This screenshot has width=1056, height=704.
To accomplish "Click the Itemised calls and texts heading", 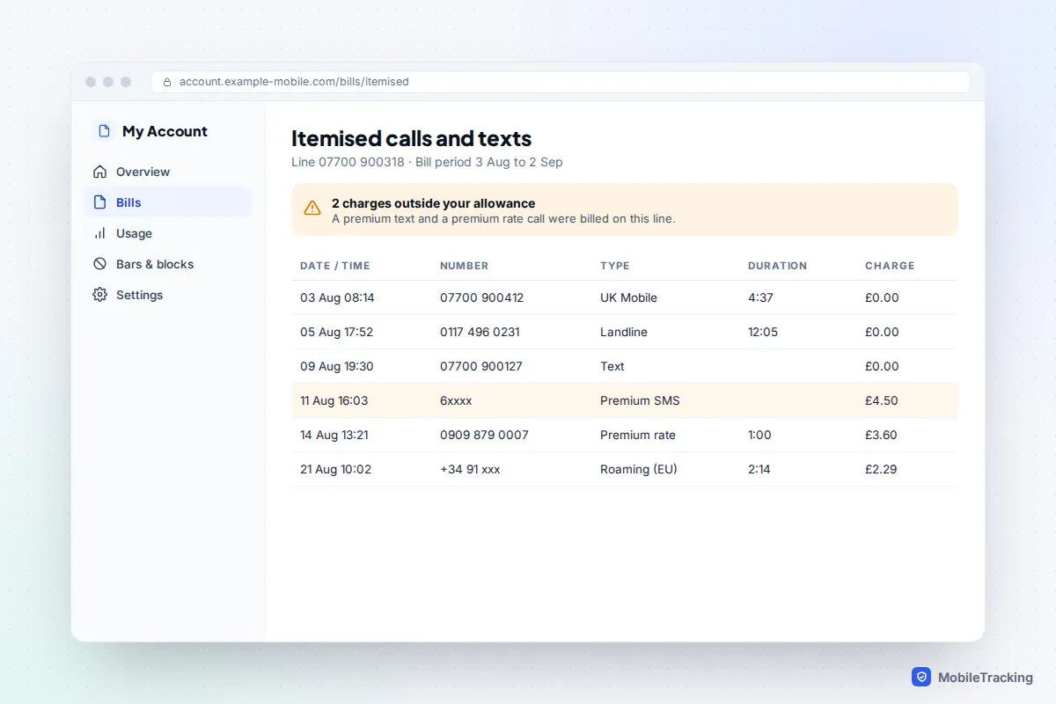I will pos(412,138).
